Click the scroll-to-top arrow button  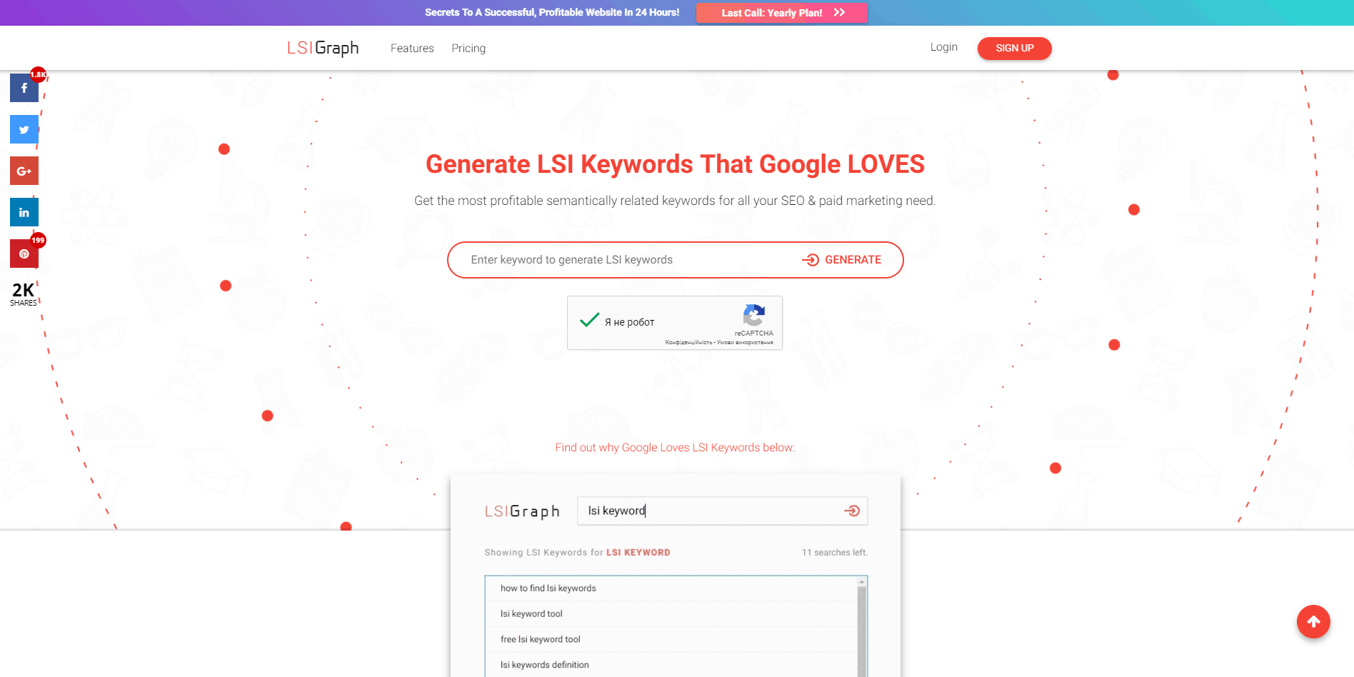(x=1313, y=622)
